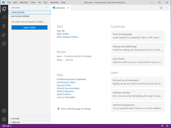The width and height of the screenshot is (171, 128).
Task: Open the Terminal menu
Action: coord(54,2)
